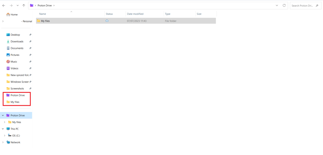Click the cloud sync status icon
The height and width of the screenshot is (155, 323).
click(107, 21)
